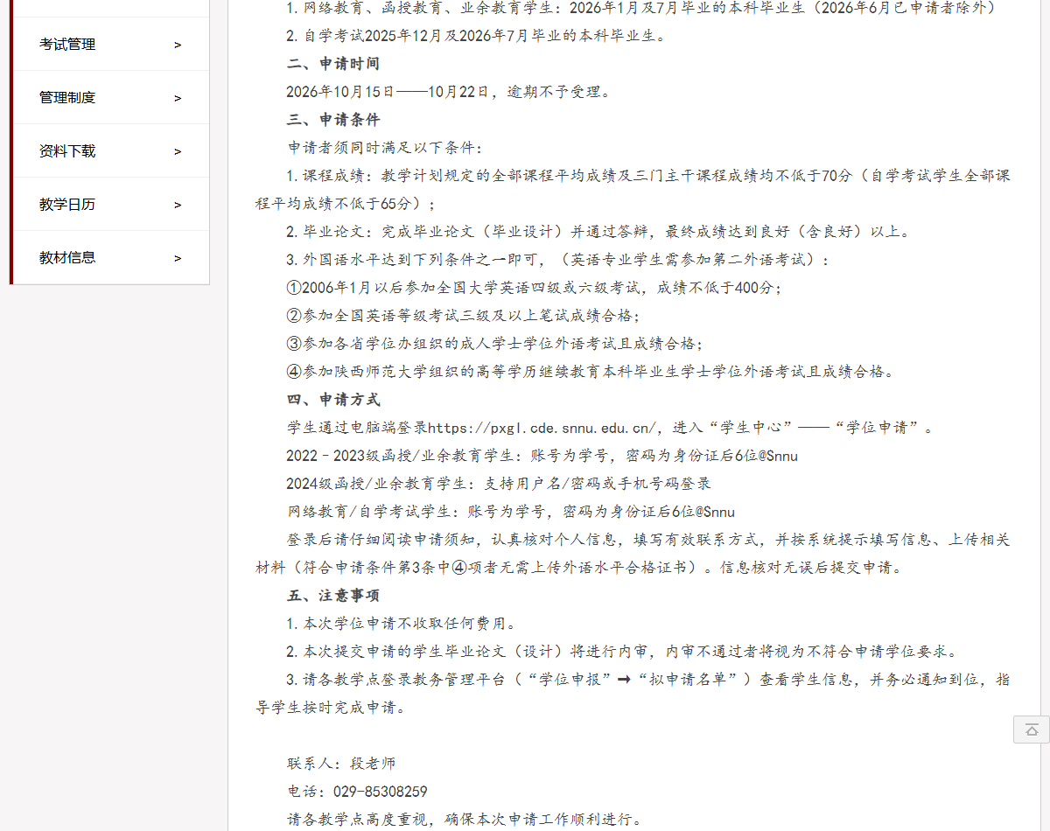Click the heading 二、申请时间
The image size is (1050, 831).
tap(333, 64)
